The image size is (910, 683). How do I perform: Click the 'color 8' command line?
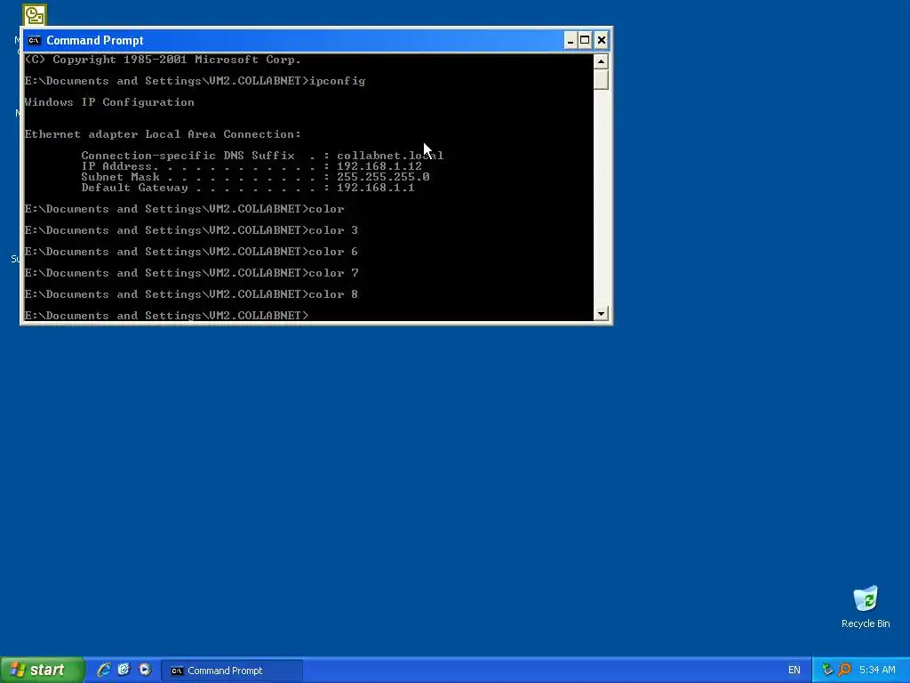192,294
